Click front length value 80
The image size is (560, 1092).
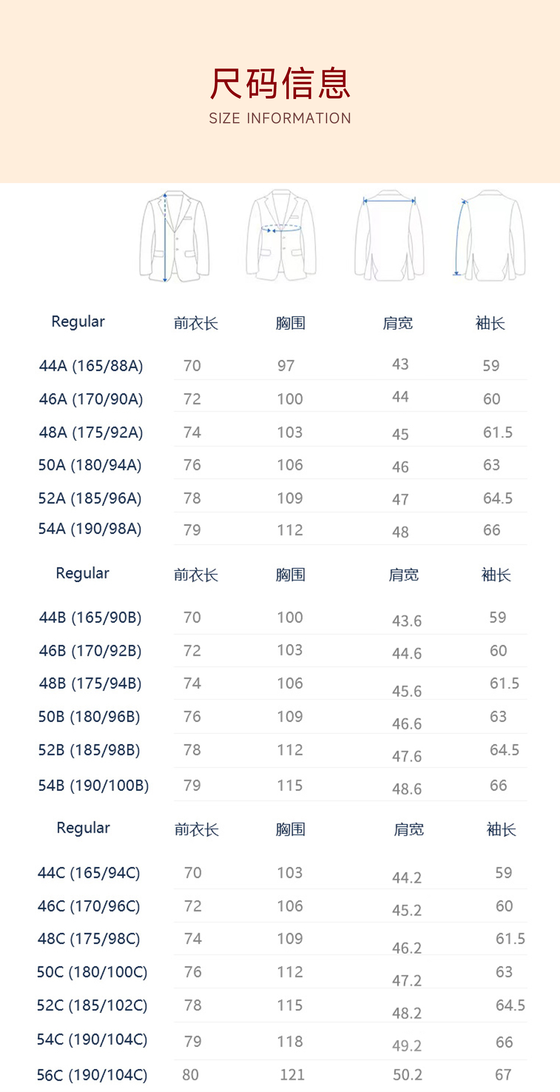pyautogui.click(x=191, y=1074)
